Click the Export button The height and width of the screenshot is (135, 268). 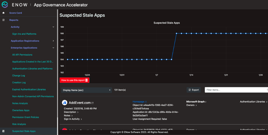pyautogui.click(x=194, y=90)
